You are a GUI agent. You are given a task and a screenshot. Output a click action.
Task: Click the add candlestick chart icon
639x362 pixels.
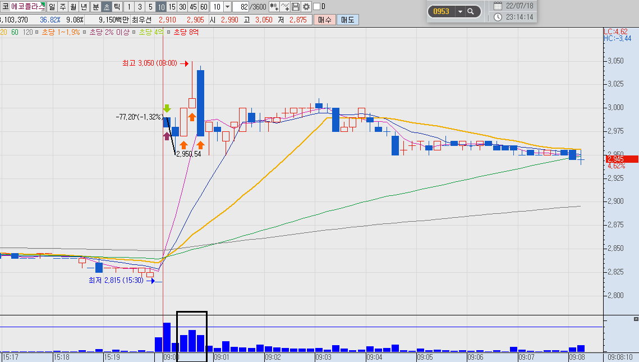[x=274, y=7]
